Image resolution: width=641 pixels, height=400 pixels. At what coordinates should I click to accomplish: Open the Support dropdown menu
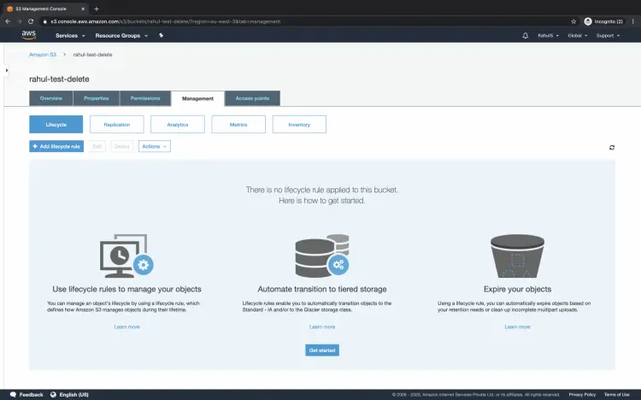608,36
